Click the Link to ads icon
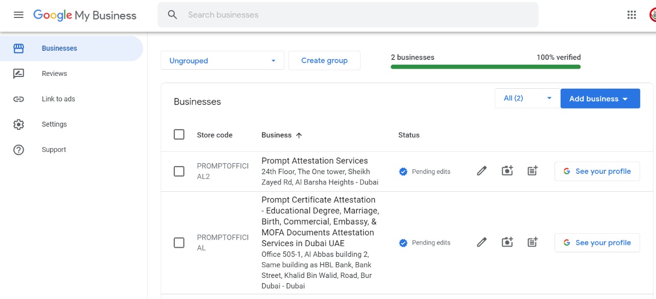656x299 pixels. click(x=18, y=99)
